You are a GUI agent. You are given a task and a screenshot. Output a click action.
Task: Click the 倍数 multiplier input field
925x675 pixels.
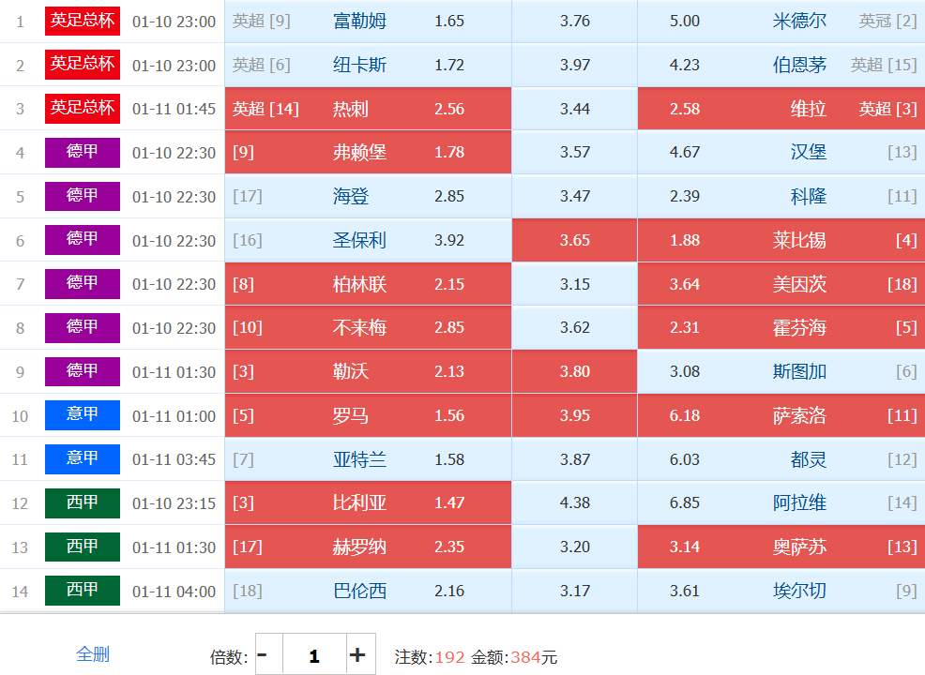[313, 654]
